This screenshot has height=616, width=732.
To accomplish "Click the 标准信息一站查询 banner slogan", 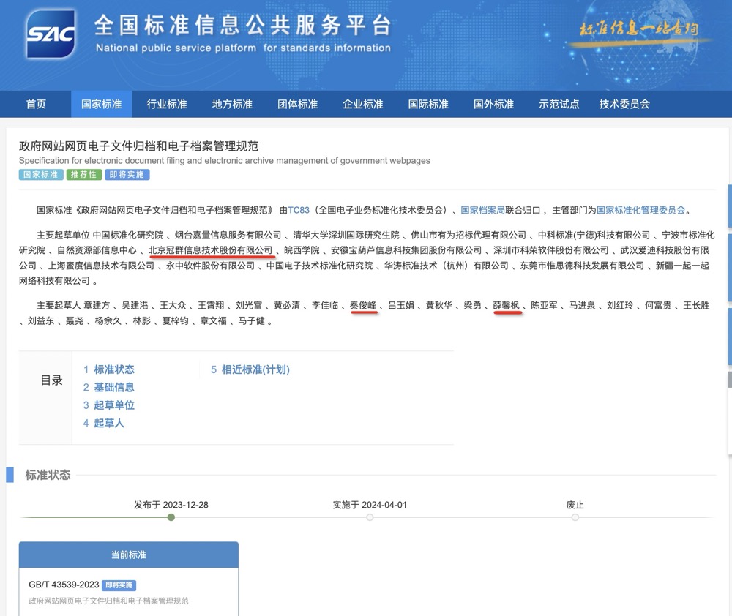I will (639, 29).
